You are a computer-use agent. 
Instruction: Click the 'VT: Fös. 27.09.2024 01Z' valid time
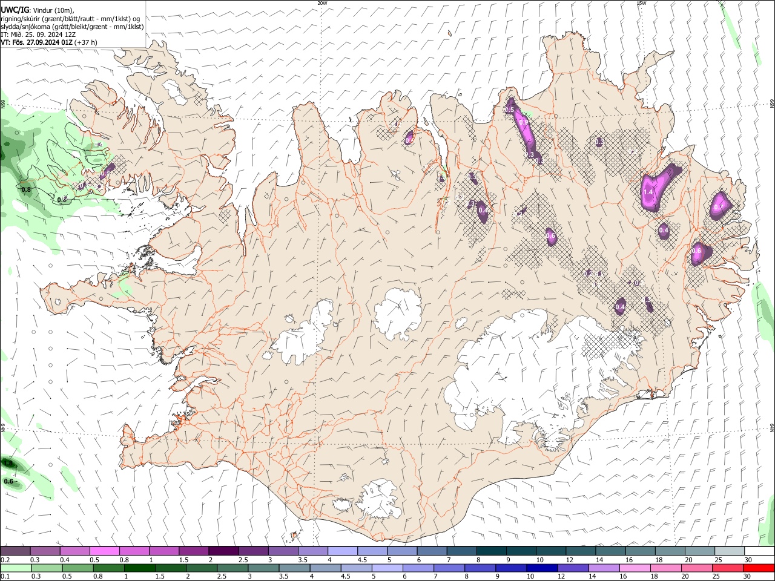37,42
